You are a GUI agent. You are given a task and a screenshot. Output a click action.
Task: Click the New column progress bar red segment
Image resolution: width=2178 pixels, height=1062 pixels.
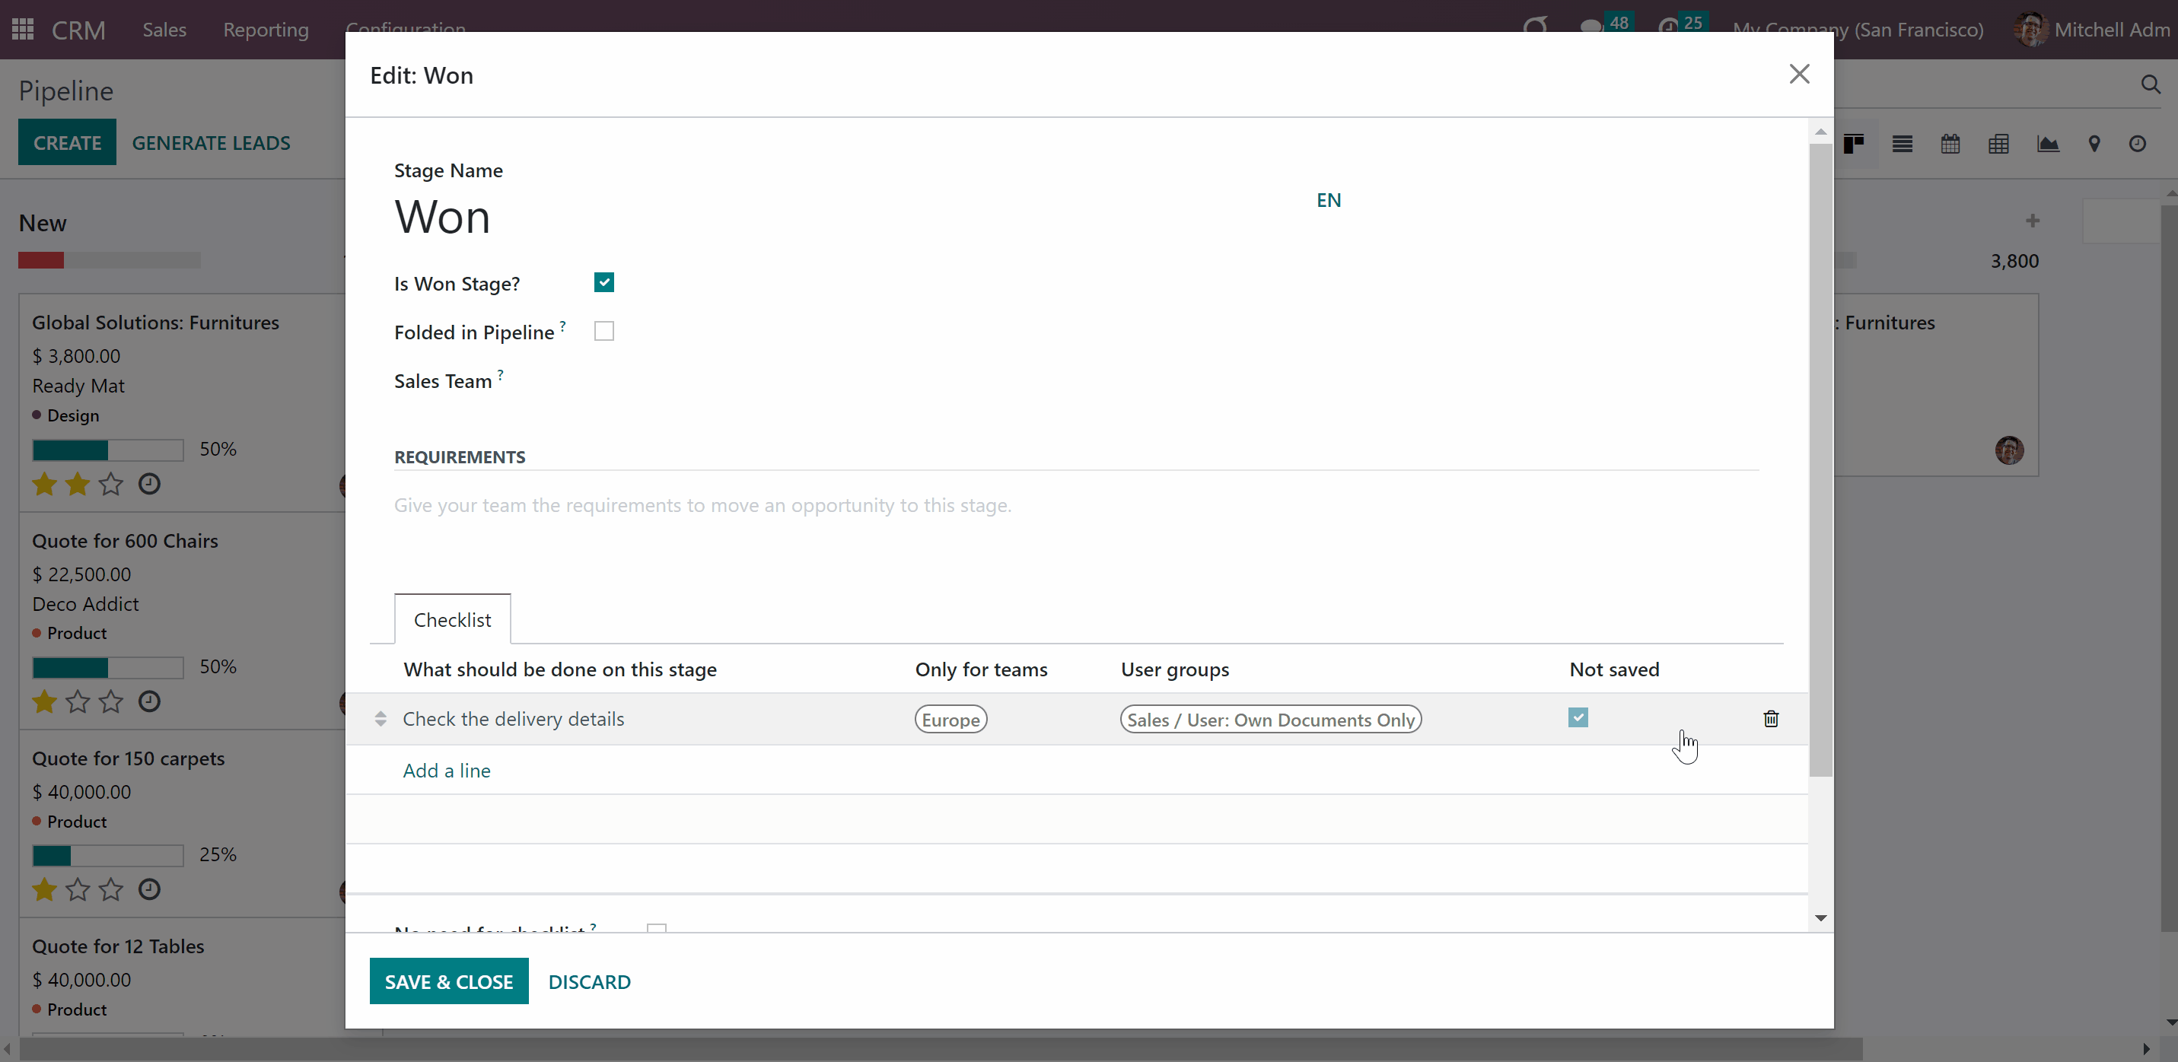(41, 260)
